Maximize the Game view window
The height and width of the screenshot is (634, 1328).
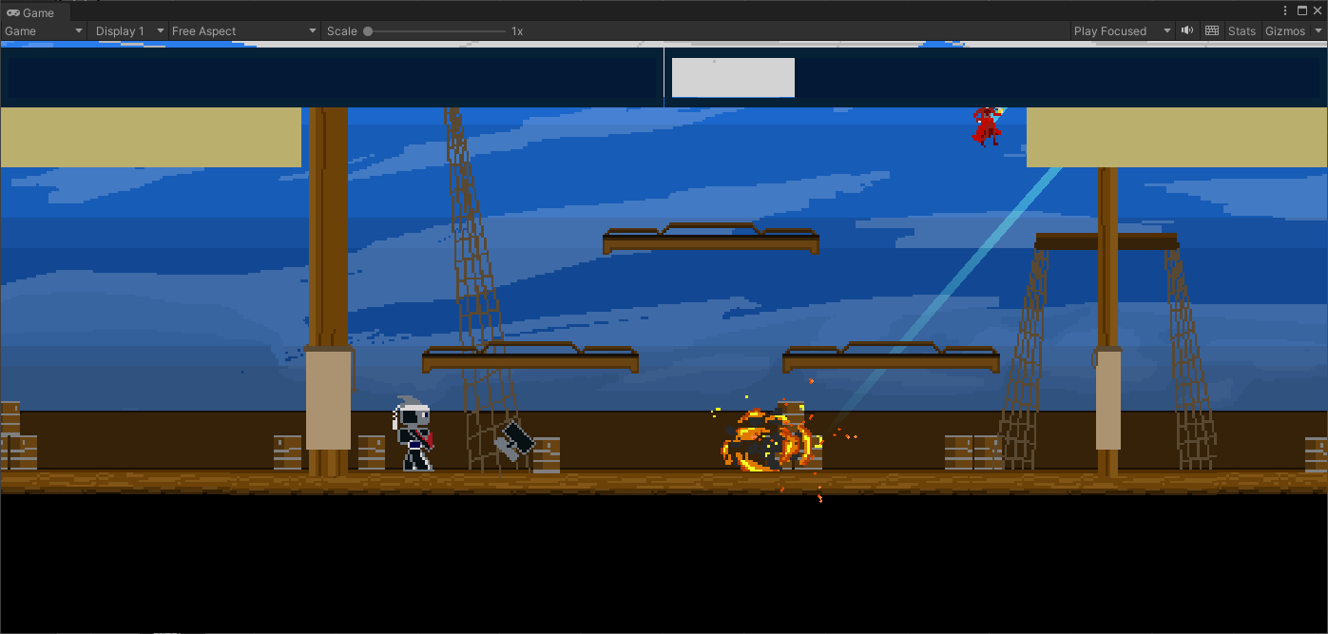click(1302, 10)
